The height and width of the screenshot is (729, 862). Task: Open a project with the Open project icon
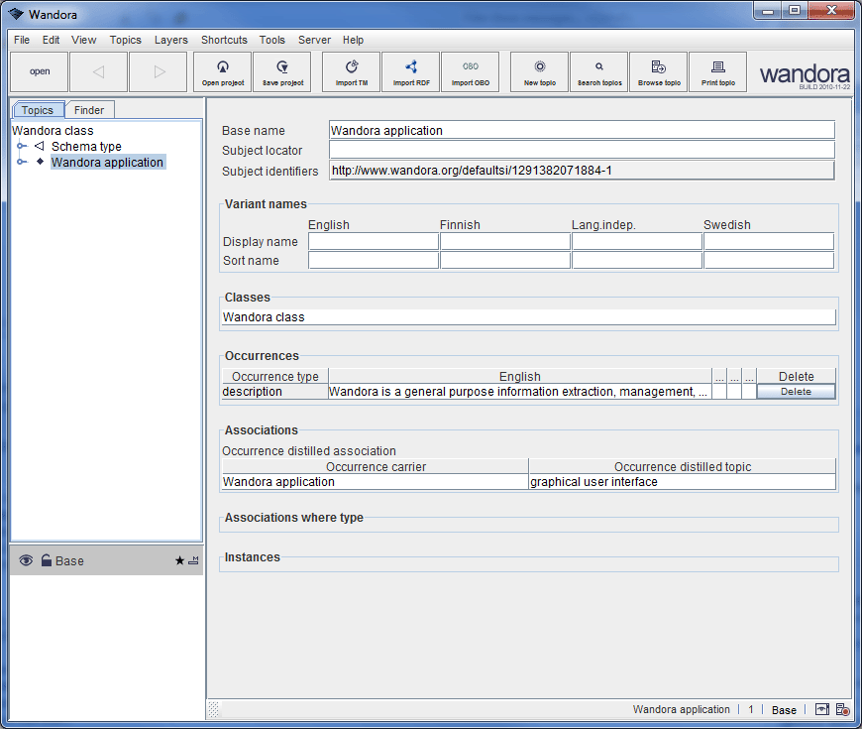[222, 71]
